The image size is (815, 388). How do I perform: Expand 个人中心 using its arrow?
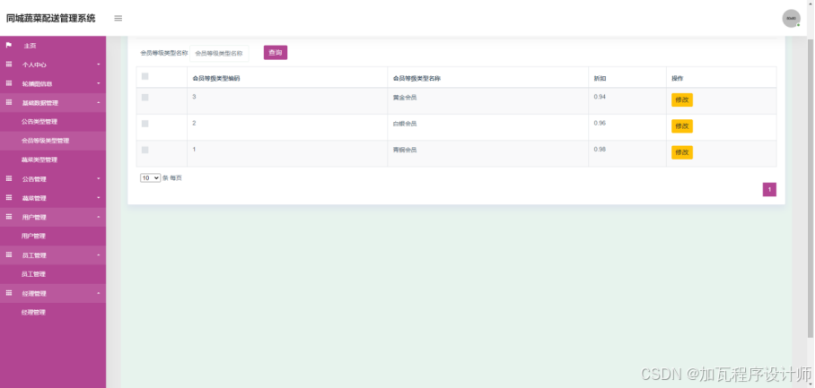[98, 65]
